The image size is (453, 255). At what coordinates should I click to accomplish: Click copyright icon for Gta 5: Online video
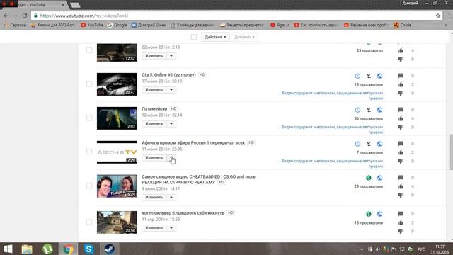point(357,76)
